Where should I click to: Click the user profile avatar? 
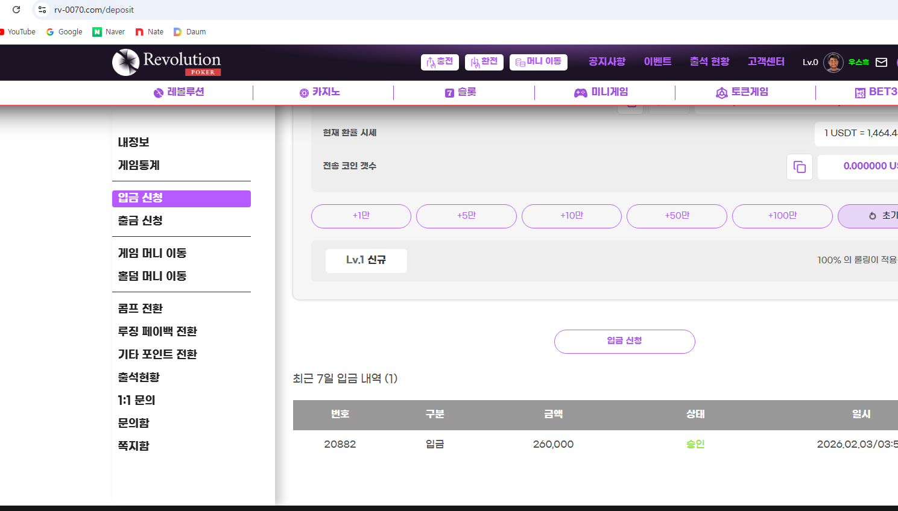833,62
